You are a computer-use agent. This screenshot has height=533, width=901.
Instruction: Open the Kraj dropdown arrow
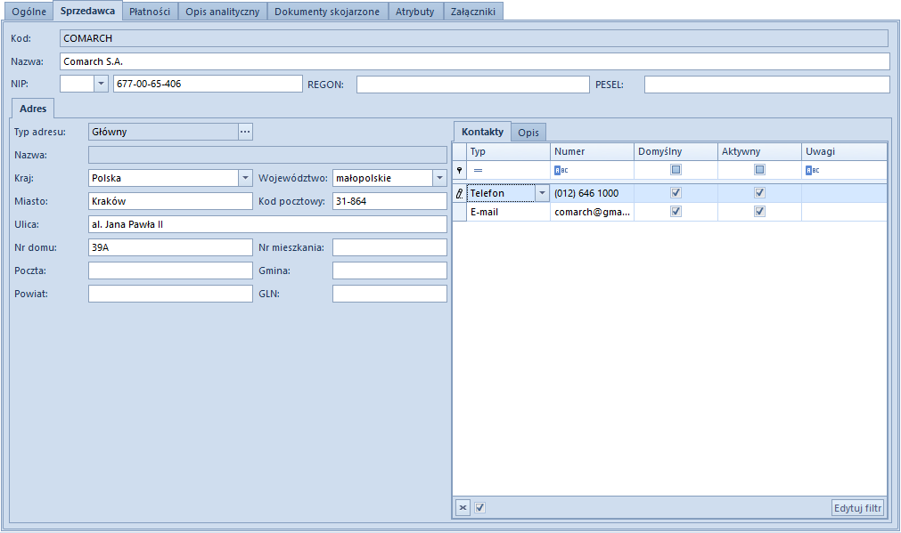click(245, 178)
